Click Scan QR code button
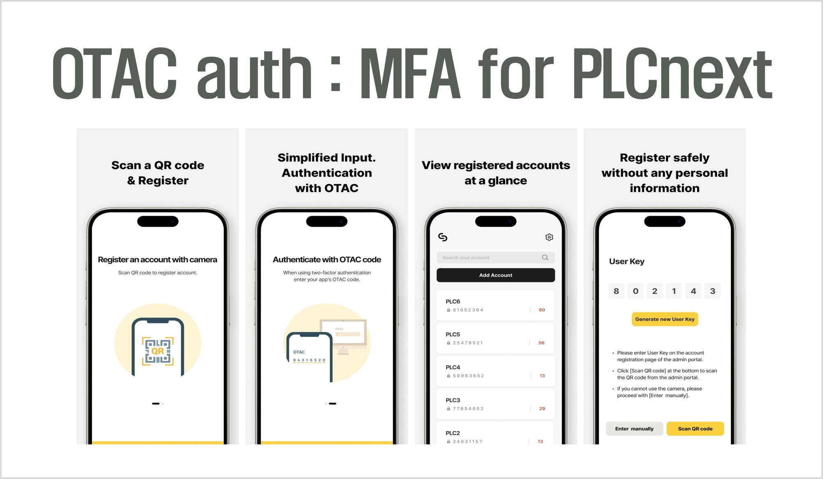Viewport: 823px width, 479px height. pyautogui.click(x=694, y=428)
